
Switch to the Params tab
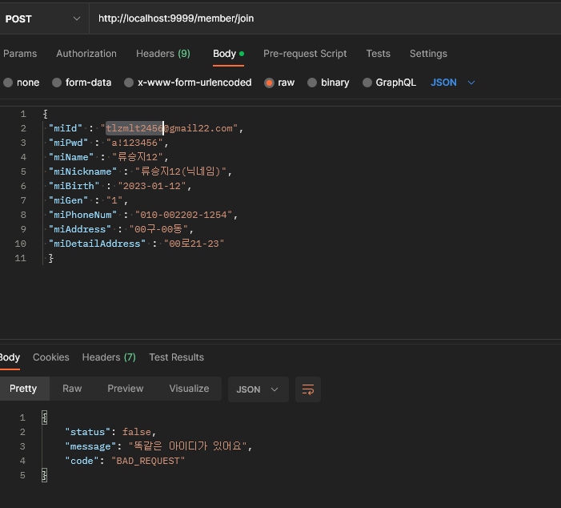[20, 54]
